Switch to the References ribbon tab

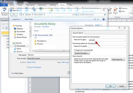click(x=42, y=5)
